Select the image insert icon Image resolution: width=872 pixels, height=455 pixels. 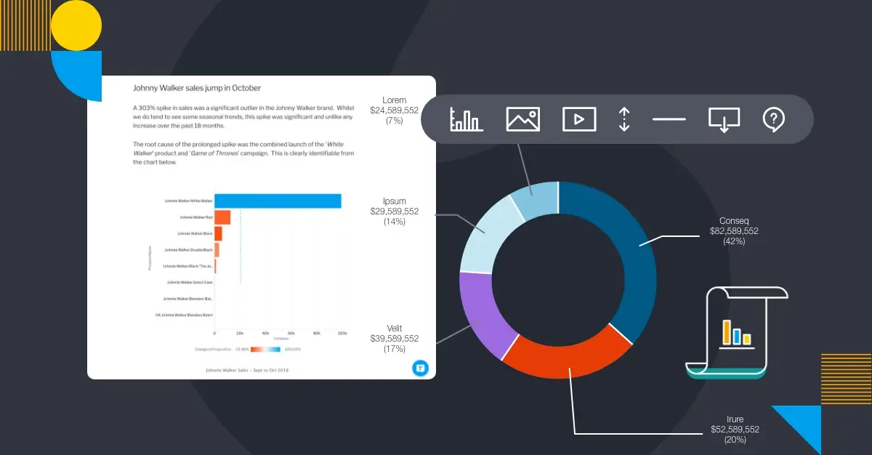pyautogui.click(x=522, y=119)
